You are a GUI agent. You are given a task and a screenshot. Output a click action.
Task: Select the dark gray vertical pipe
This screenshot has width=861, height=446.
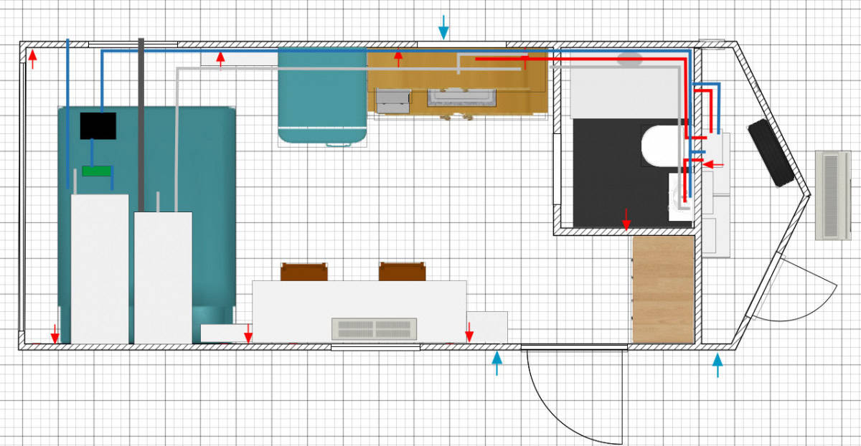[142, 122]
